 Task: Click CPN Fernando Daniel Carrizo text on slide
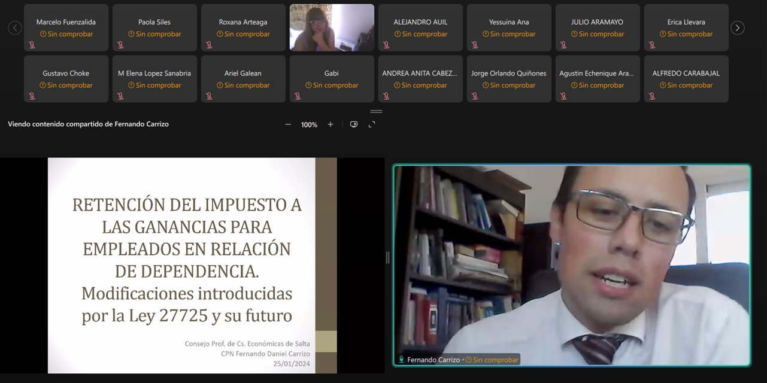[x=266, y=354]
